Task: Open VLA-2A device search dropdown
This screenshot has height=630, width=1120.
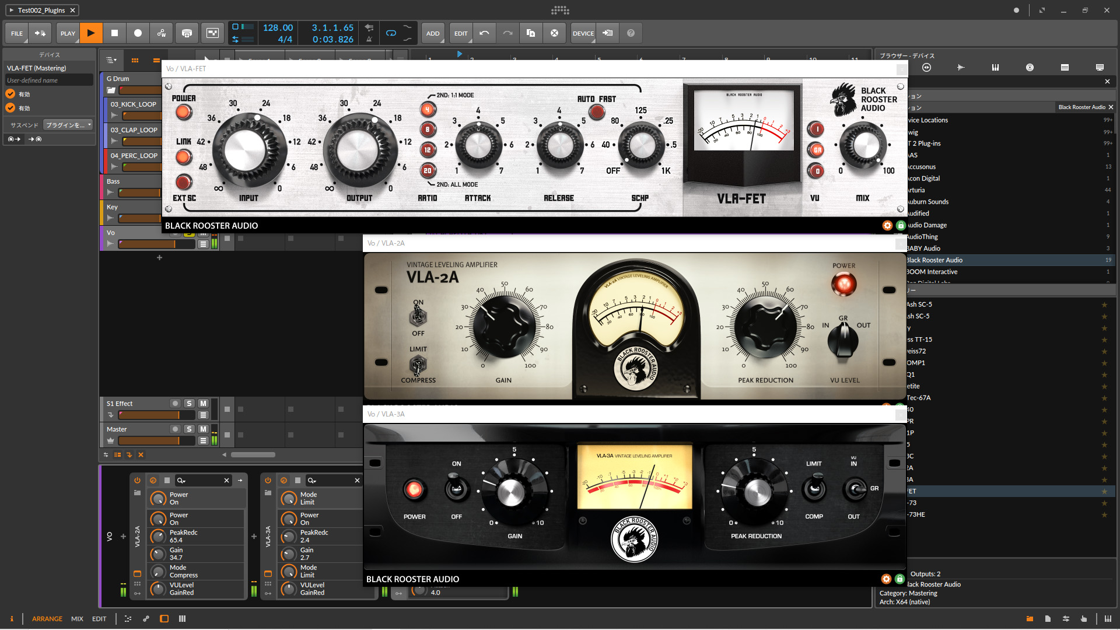Action: [x=181, y=480]
